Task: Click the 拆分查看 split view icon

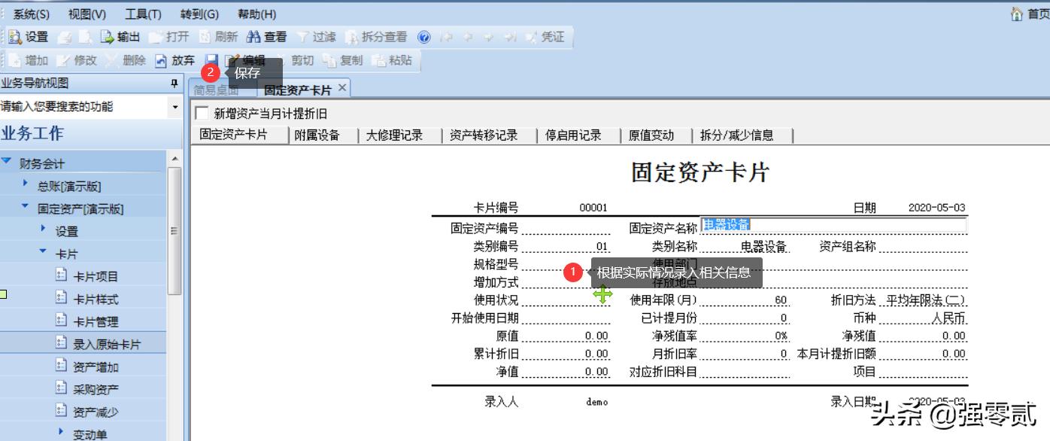Action: point(369,35)
